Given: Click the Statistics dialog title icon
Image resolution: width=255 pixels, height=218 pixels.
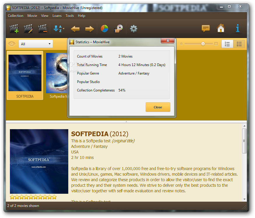Looking at the screenshot, I should coord(71,42).
